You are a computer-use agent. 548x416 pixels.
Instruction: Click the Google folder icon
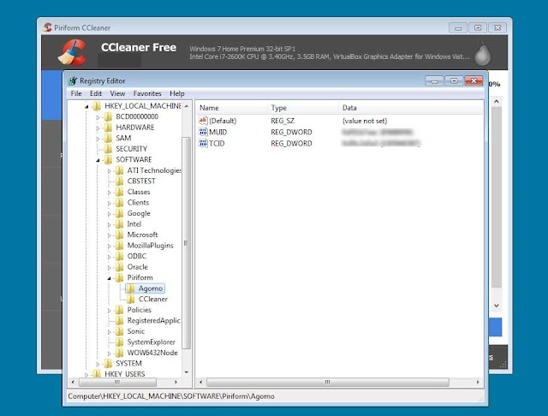click(120, 213)
